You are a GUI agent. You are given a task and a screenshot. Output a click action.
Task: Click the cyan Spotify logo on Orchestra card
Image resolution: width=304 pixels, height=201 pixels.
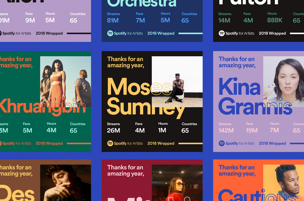pos(110,33)
